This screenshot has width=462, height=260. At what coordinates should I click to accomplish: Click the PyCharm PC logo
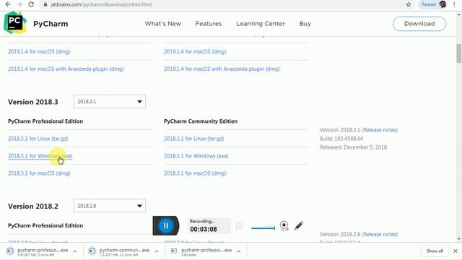coord(14,22)
